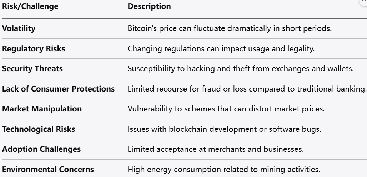
Task: Click the limited recourse for fraud description
Action: [247, 89]
